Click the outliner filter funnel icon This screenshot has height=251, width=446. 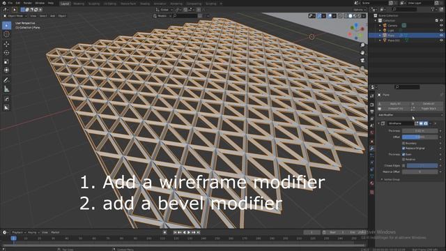click(x=433, y=9)
